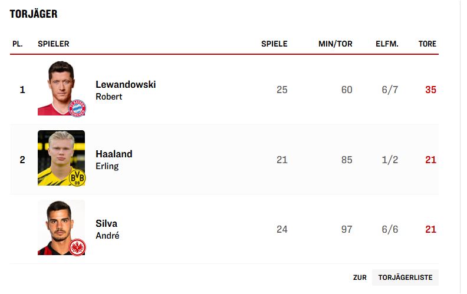Click the Haaland player name link
Viewport: 467px width, 294px height.
(x=114, y=154)
